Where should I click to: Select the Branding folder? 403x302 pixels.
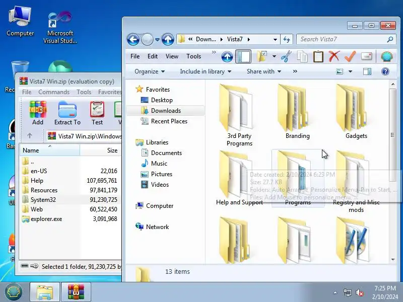tap(298, 112)
